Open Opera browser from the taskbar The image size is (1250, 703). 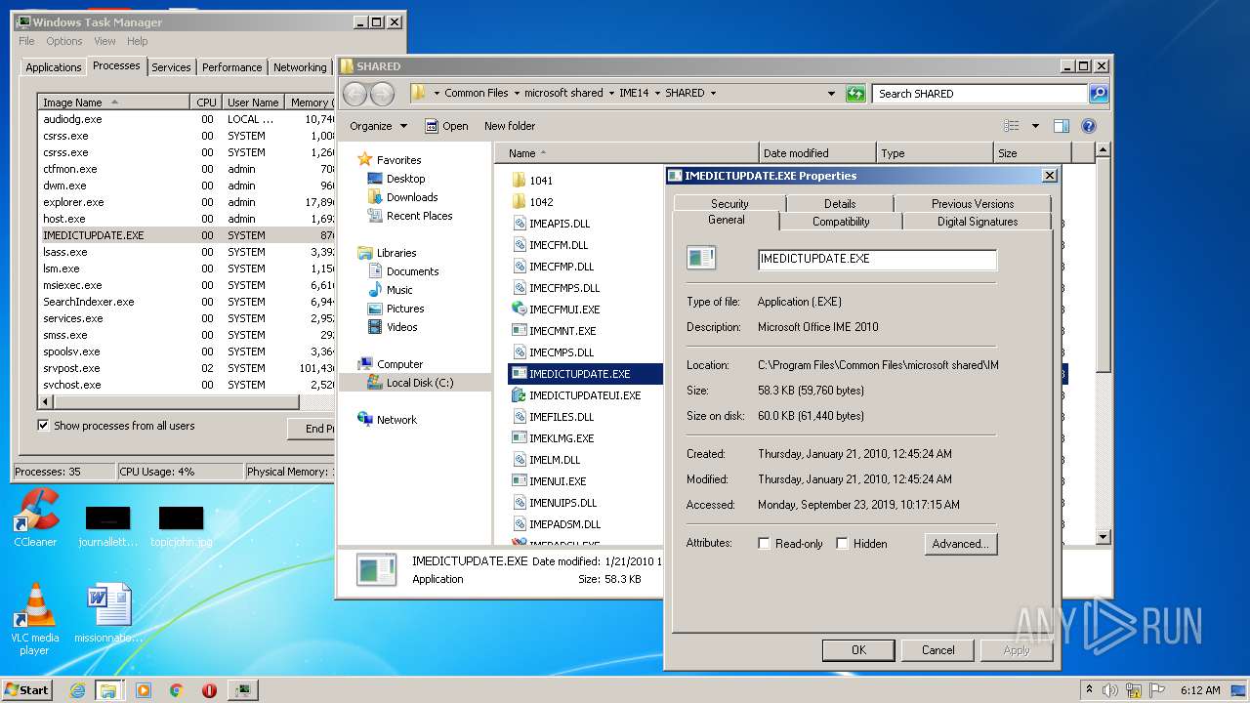(209, 690)
